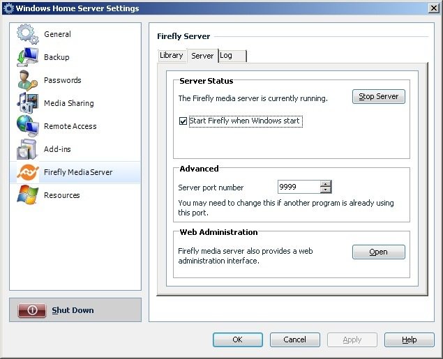The height and width of the screenshot is (359, 443).
Task: Click the server currently running status text
Action: coord(253,98)
